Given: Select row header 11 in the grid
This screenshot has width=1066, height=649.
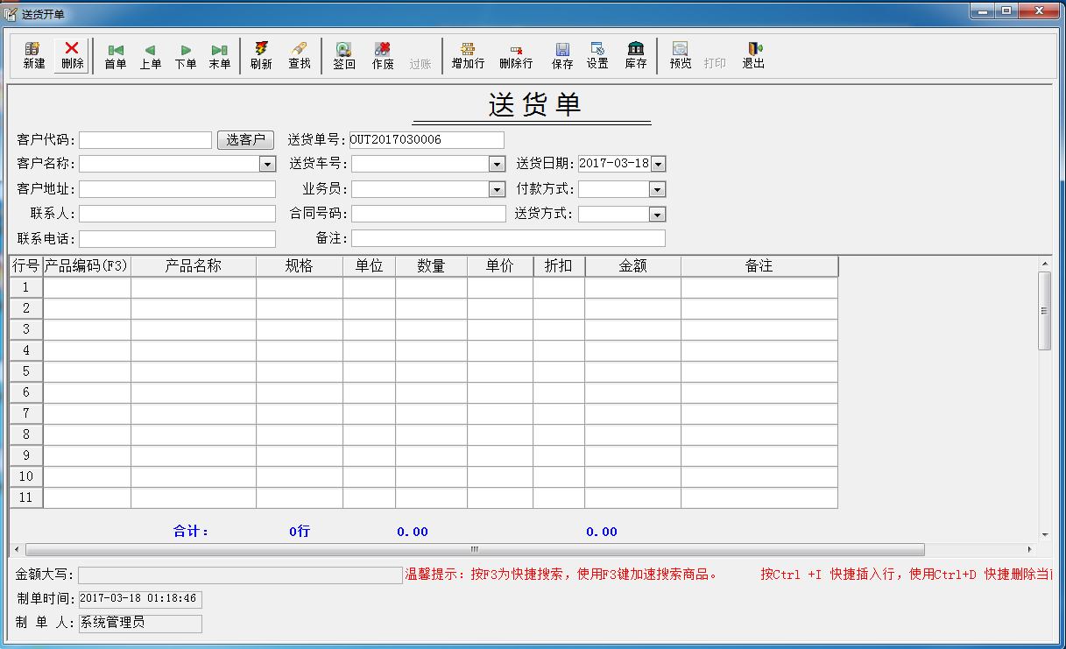Looking at the screenshot, I should [x=26, y=497].
